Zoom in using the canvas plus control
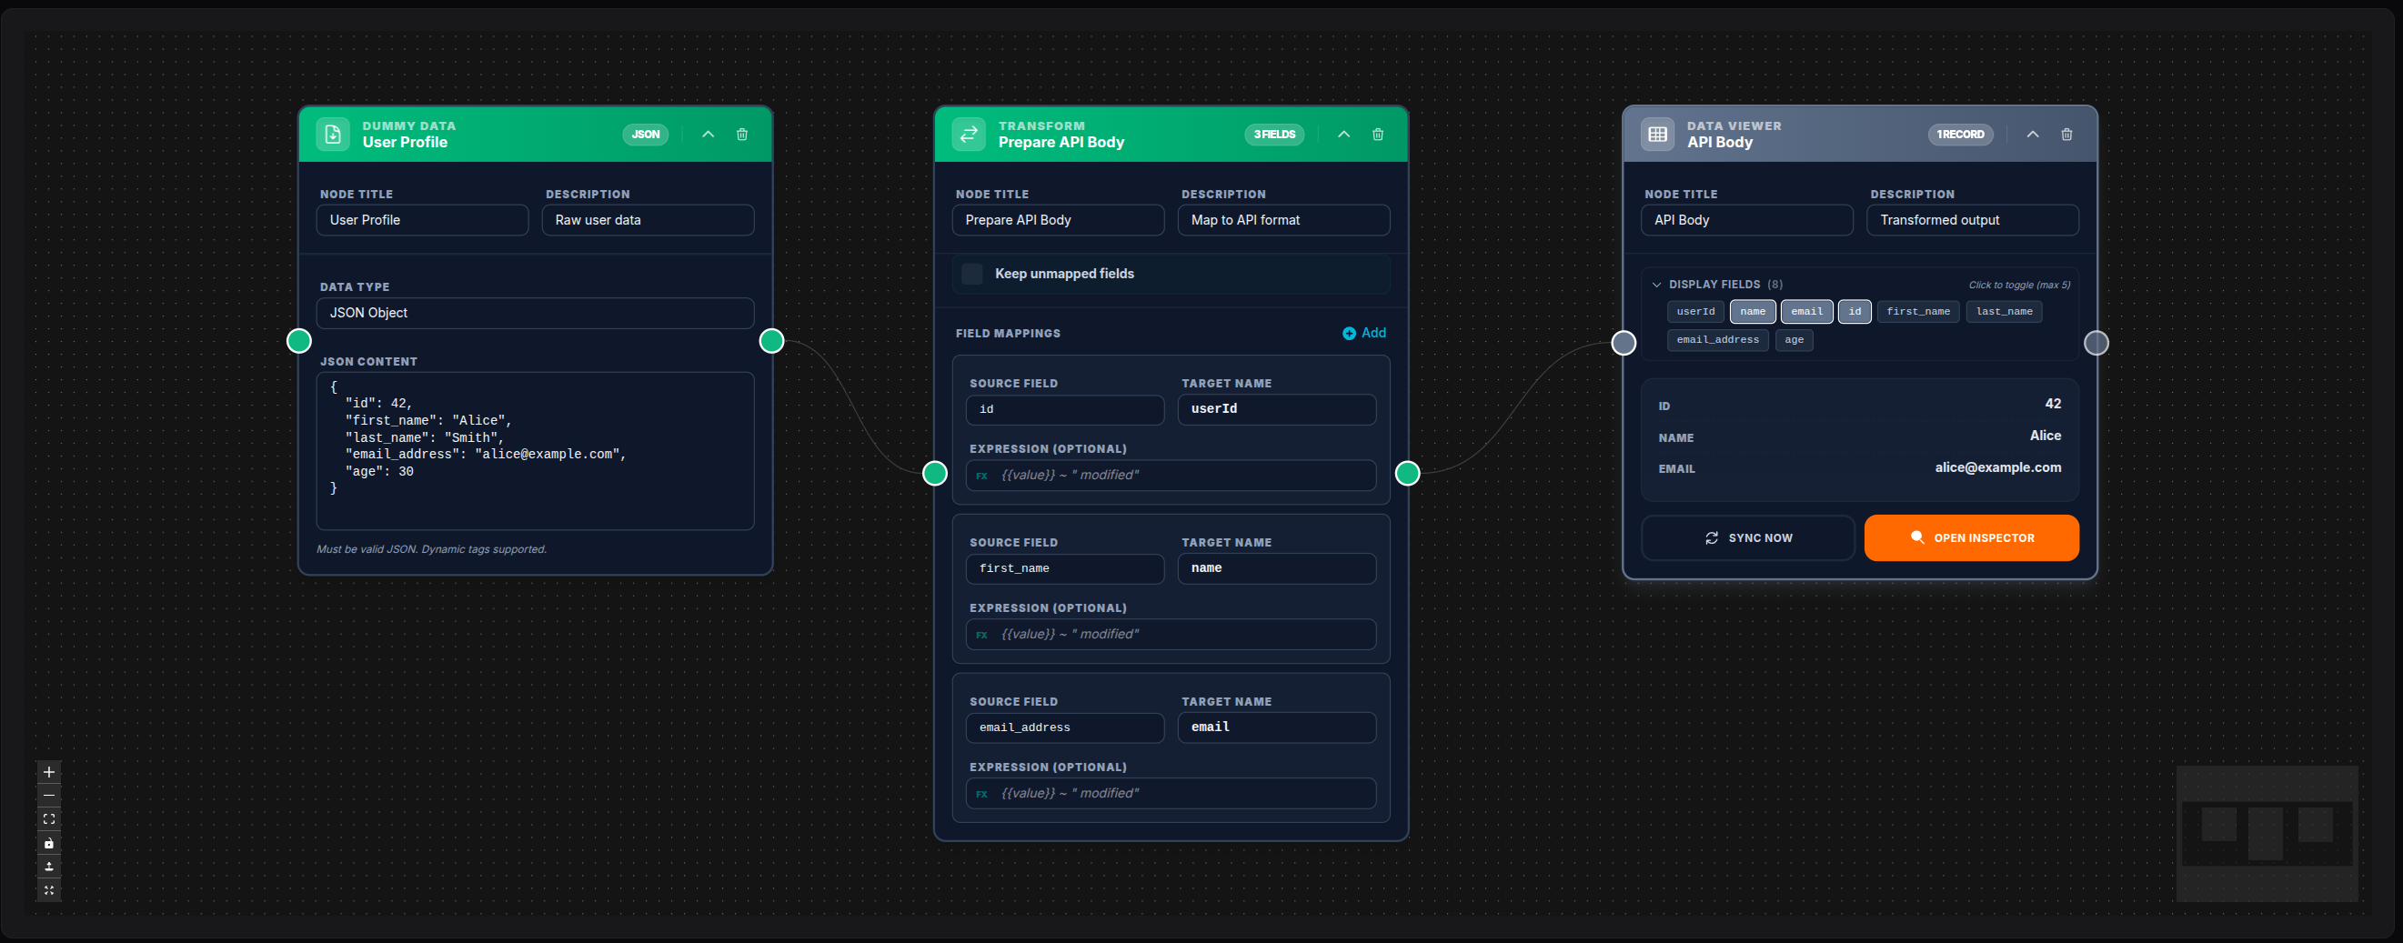 point(48,771)
